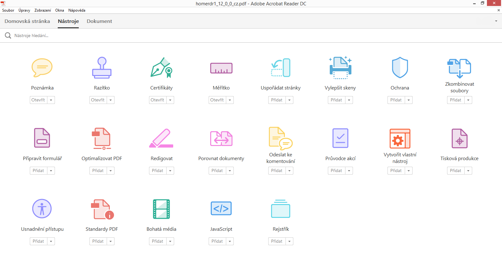
Task: Click Přidat button under Zkombinovat soubory
Action: pyautogui.click(x=456, y=100)
